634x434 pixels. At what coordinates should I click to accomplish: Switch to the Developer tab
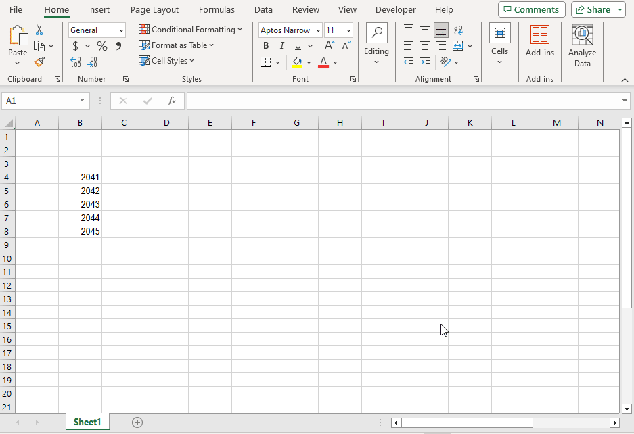[x=395, y=9]
